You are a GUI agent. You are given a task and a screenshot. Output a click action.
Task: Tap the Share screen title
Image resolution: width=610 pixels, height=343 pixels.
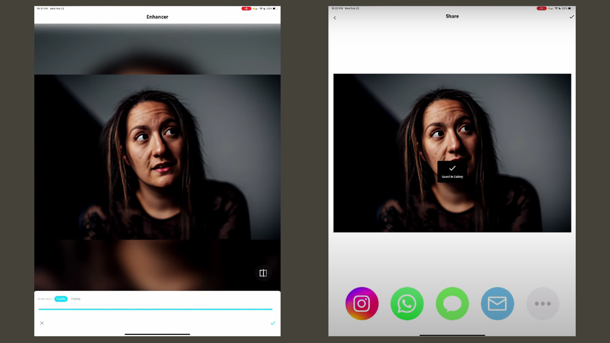tap(452, 16)
